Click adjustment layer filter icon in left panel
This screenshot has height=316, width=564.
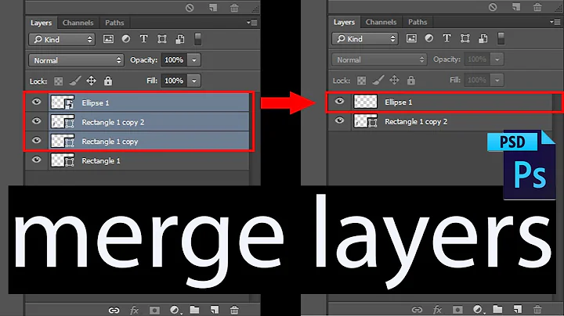coord(126,39)
